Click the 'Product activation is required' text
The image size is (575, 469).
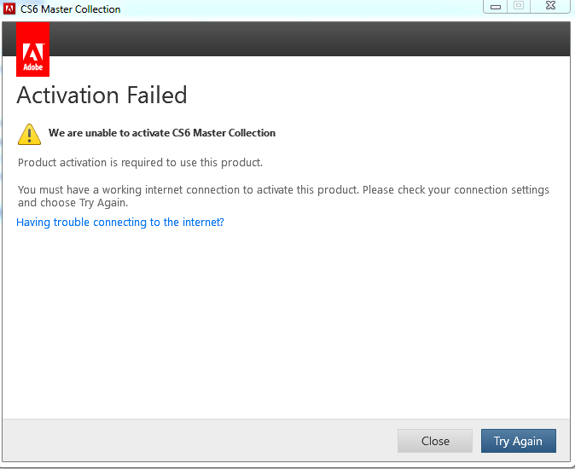[x=141, y=162]
